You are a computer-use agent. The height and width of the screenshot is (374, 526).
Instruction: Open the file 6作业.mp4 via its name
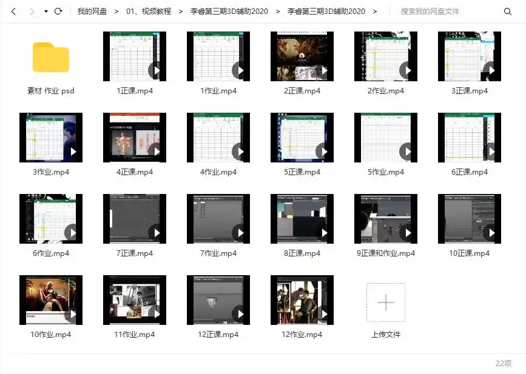(x=51, y=253)
